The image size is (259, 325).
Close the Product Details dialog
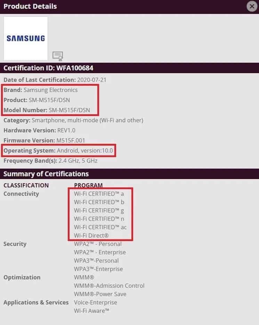(252, 6)
